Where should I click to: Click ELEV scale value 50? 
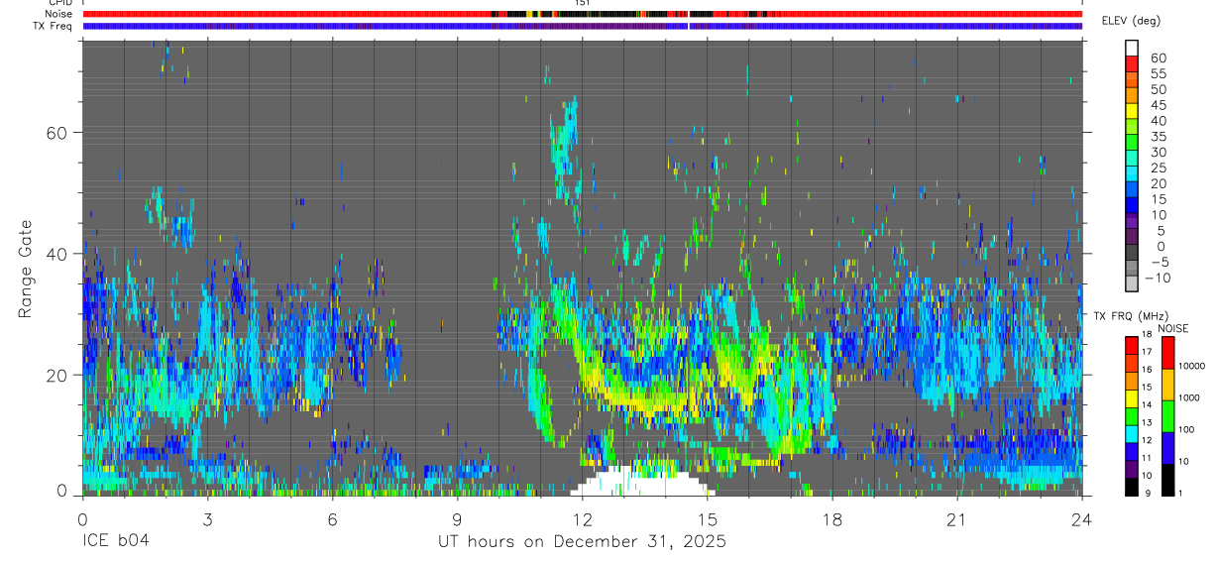tap(1157, 90)
